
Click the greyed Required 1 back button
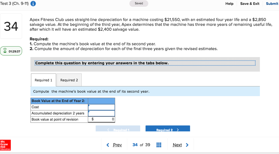point(118,129)
